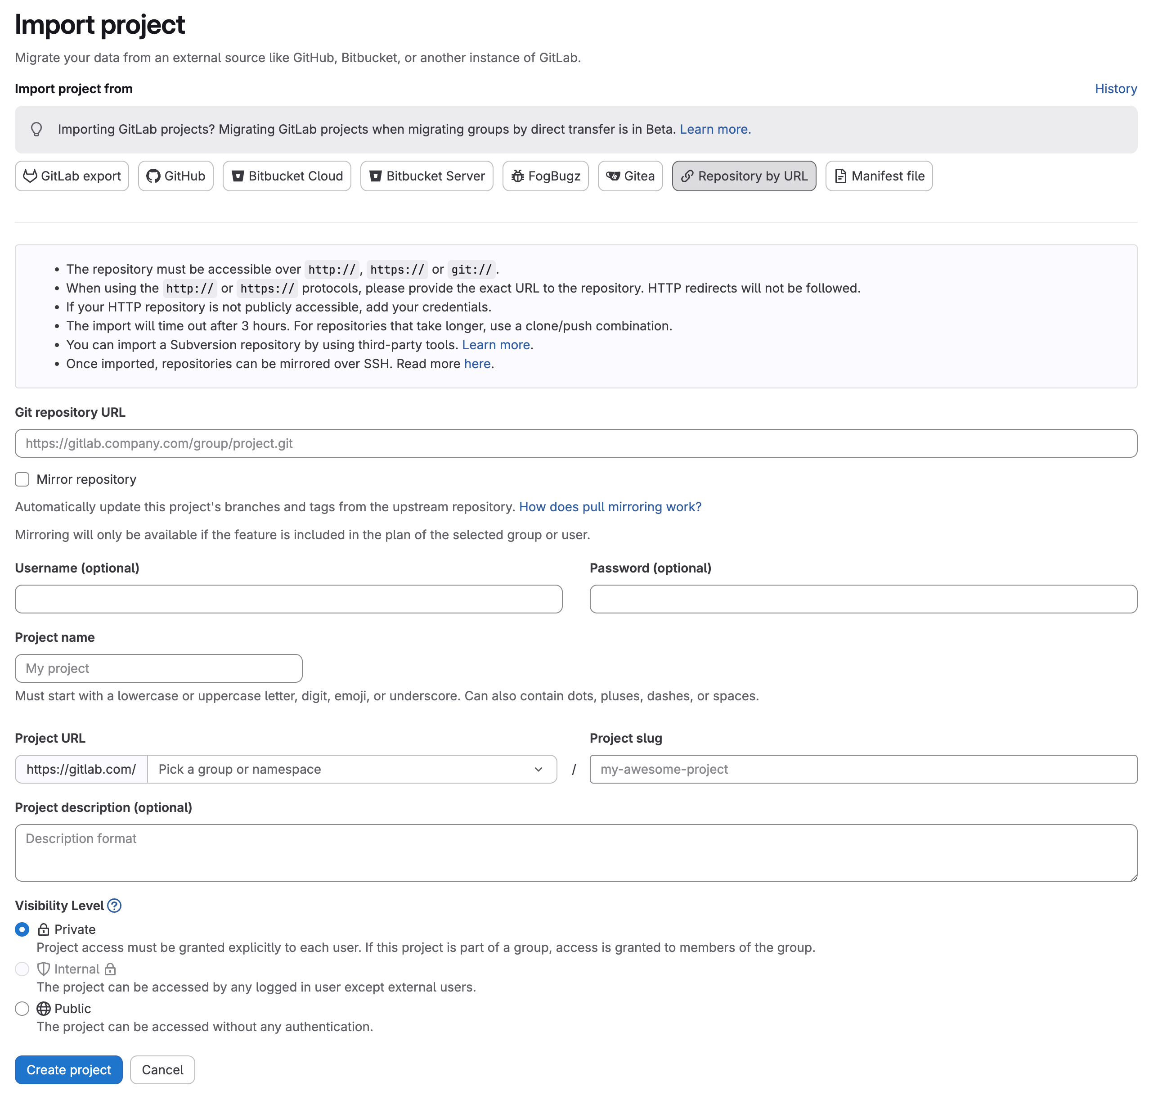1149x1100 pixels.
Task: Click the GitHub octocat icon
Action: pos(153,176)
